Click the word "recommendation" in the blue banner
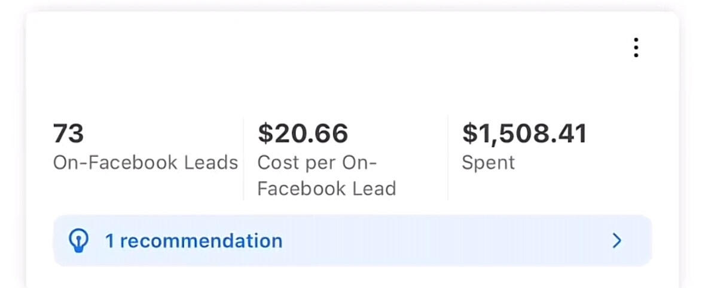This screenshot has height=288, width=705. tap(201, 241)
